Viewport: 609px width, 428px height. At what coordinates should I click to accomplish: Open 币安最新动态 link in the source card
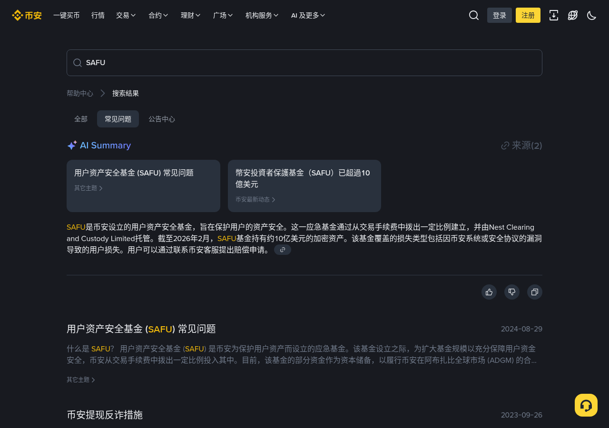coord(255,199)
